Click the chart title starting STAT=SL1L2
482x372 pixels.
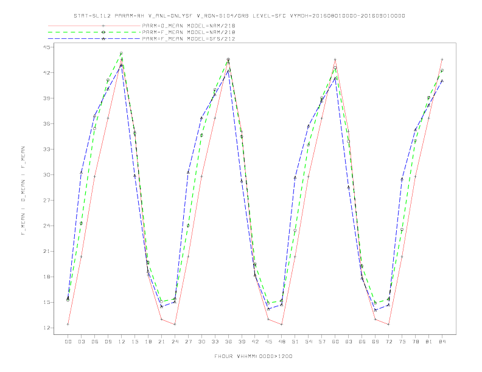click(239, 16)
